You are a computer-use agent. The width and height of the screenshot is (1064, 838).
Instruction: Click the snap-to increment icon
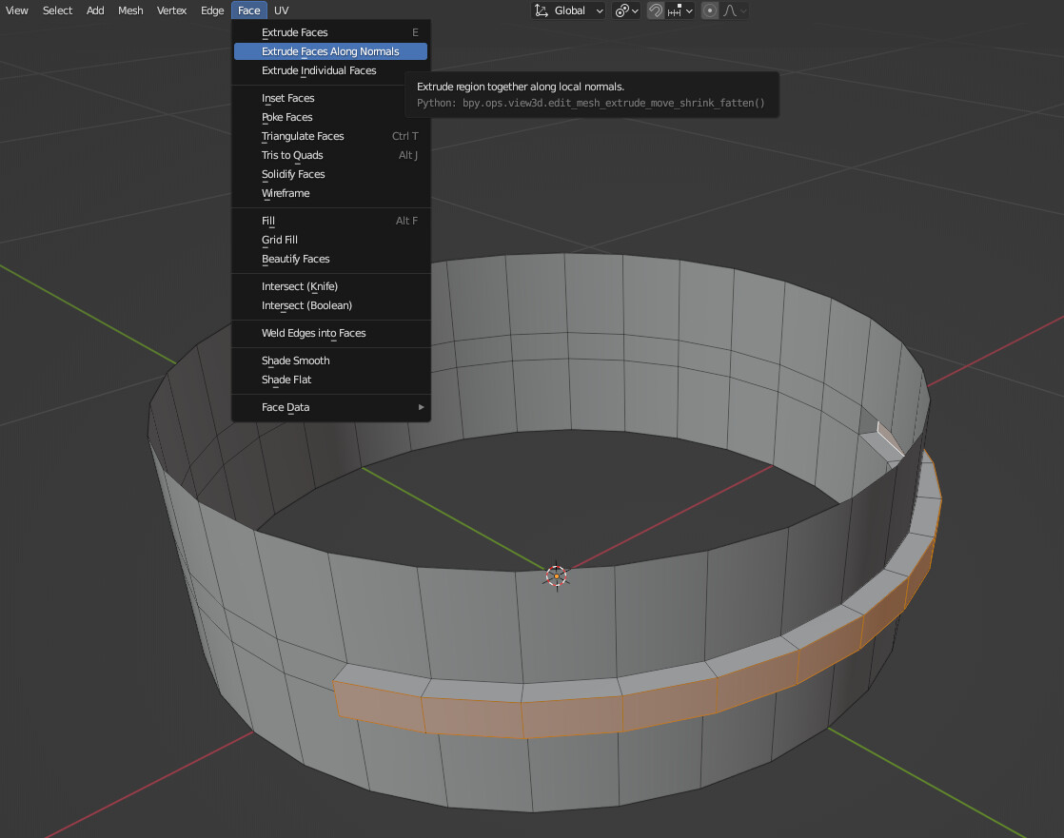pyautogui.click(x=676, y=10)
